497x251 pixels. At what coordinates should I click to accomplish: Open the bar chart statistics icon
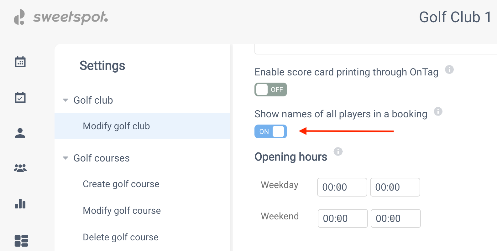click(x=20, y=204)
